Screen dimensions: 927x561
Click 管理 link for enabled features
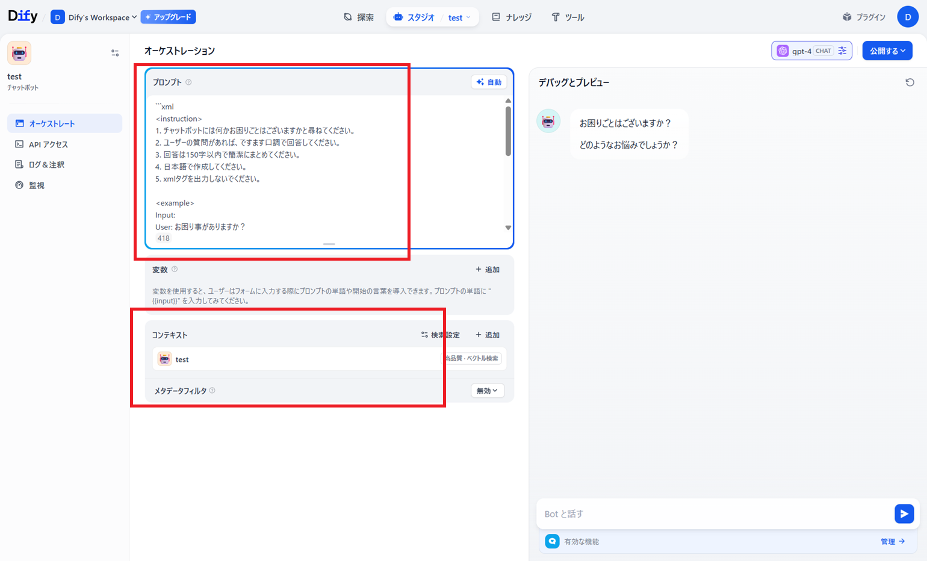pyautogui.click(x=892, y=542)
